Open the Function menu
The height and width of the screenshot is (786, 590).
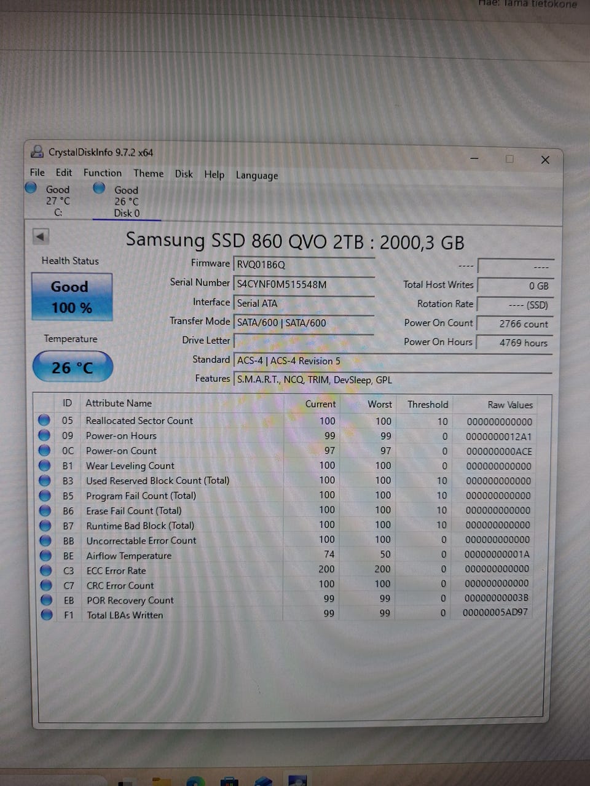(x=103, y=173)
